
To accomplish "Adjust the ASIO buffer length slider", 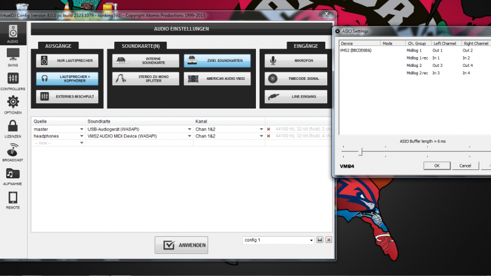I will pos(360,151).
